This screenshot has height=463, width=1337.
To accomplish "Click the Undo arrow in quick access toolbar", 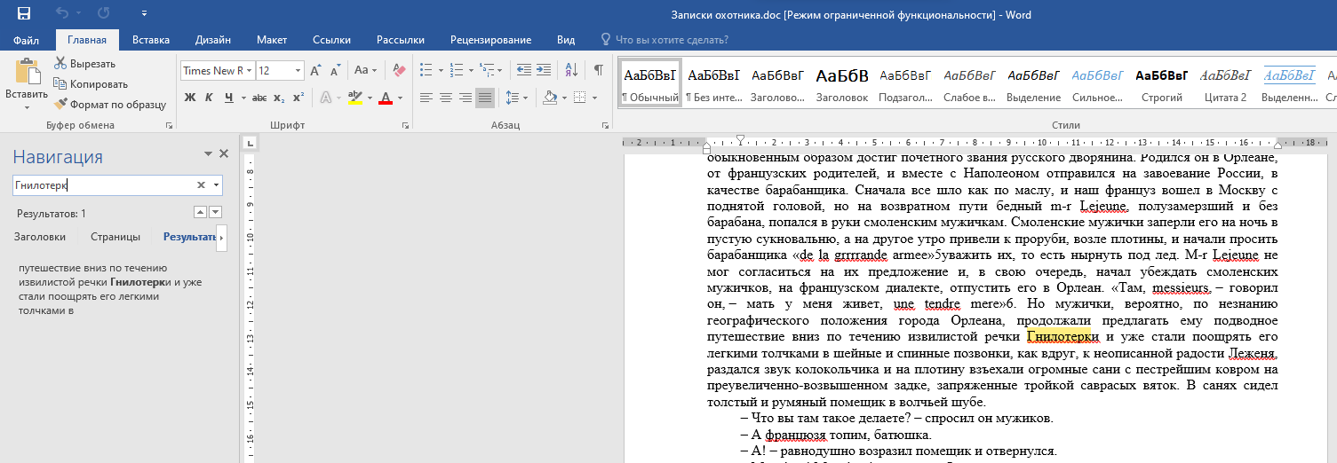I will pyautogui.click(x=61, y=14).
